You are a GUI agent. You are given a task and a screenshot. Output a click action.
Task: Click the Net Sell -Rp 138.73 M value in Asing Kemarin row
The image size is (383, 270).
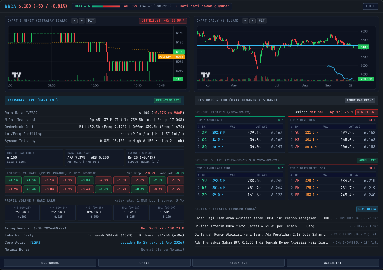[x=162, y=229]
